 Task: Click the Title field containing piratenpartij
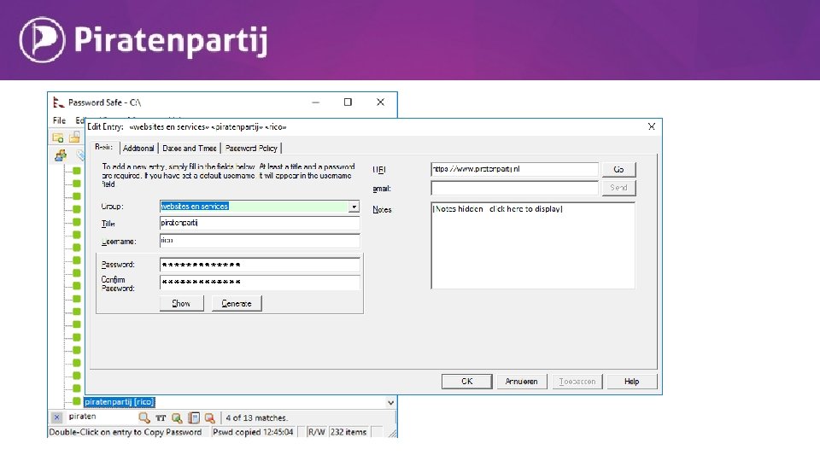(260, 223)
